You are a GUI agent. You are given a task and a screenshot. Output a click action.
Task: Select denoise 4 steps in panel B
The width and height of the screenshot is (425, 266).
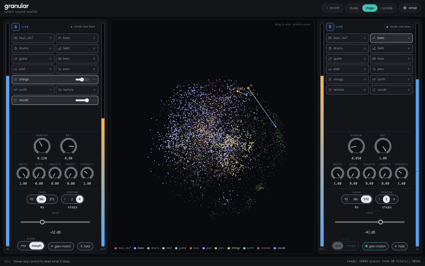(394, 199)
